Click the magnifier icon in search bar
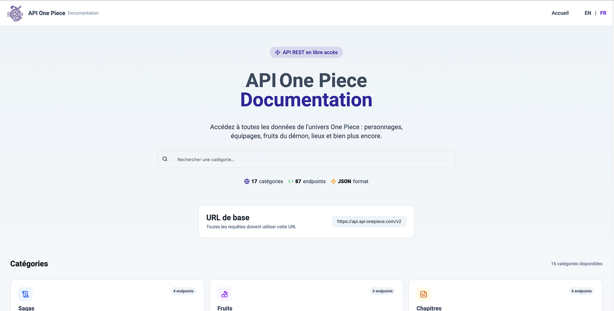 point(165,159)
